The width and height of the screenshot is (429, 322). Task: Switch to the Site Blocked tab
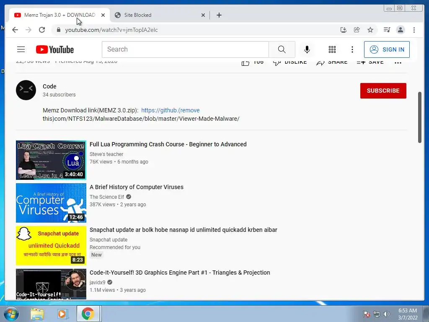coord(160,15)
